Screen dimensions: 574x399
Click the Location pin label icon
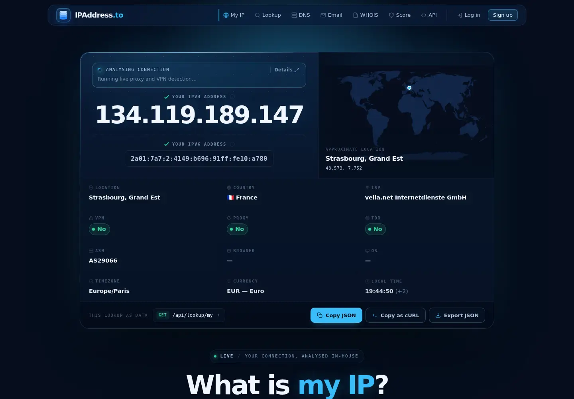pyautogui.click(x=91, y=188)
